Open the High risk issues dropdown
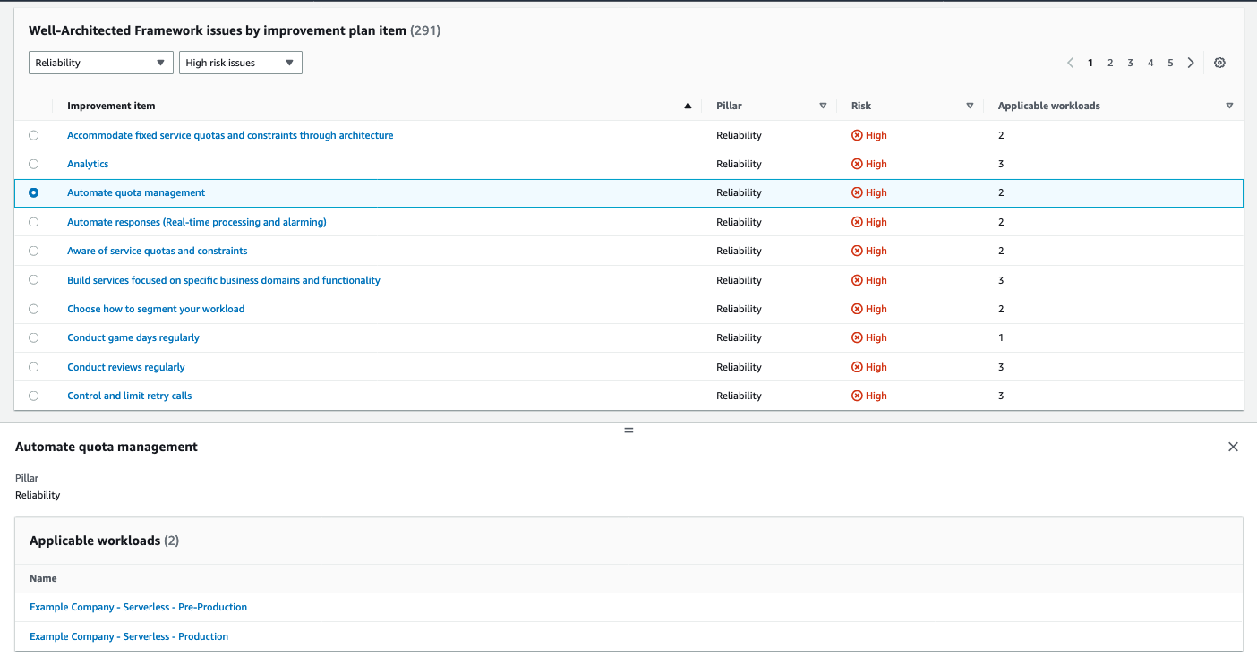 (x=240, y=63)
